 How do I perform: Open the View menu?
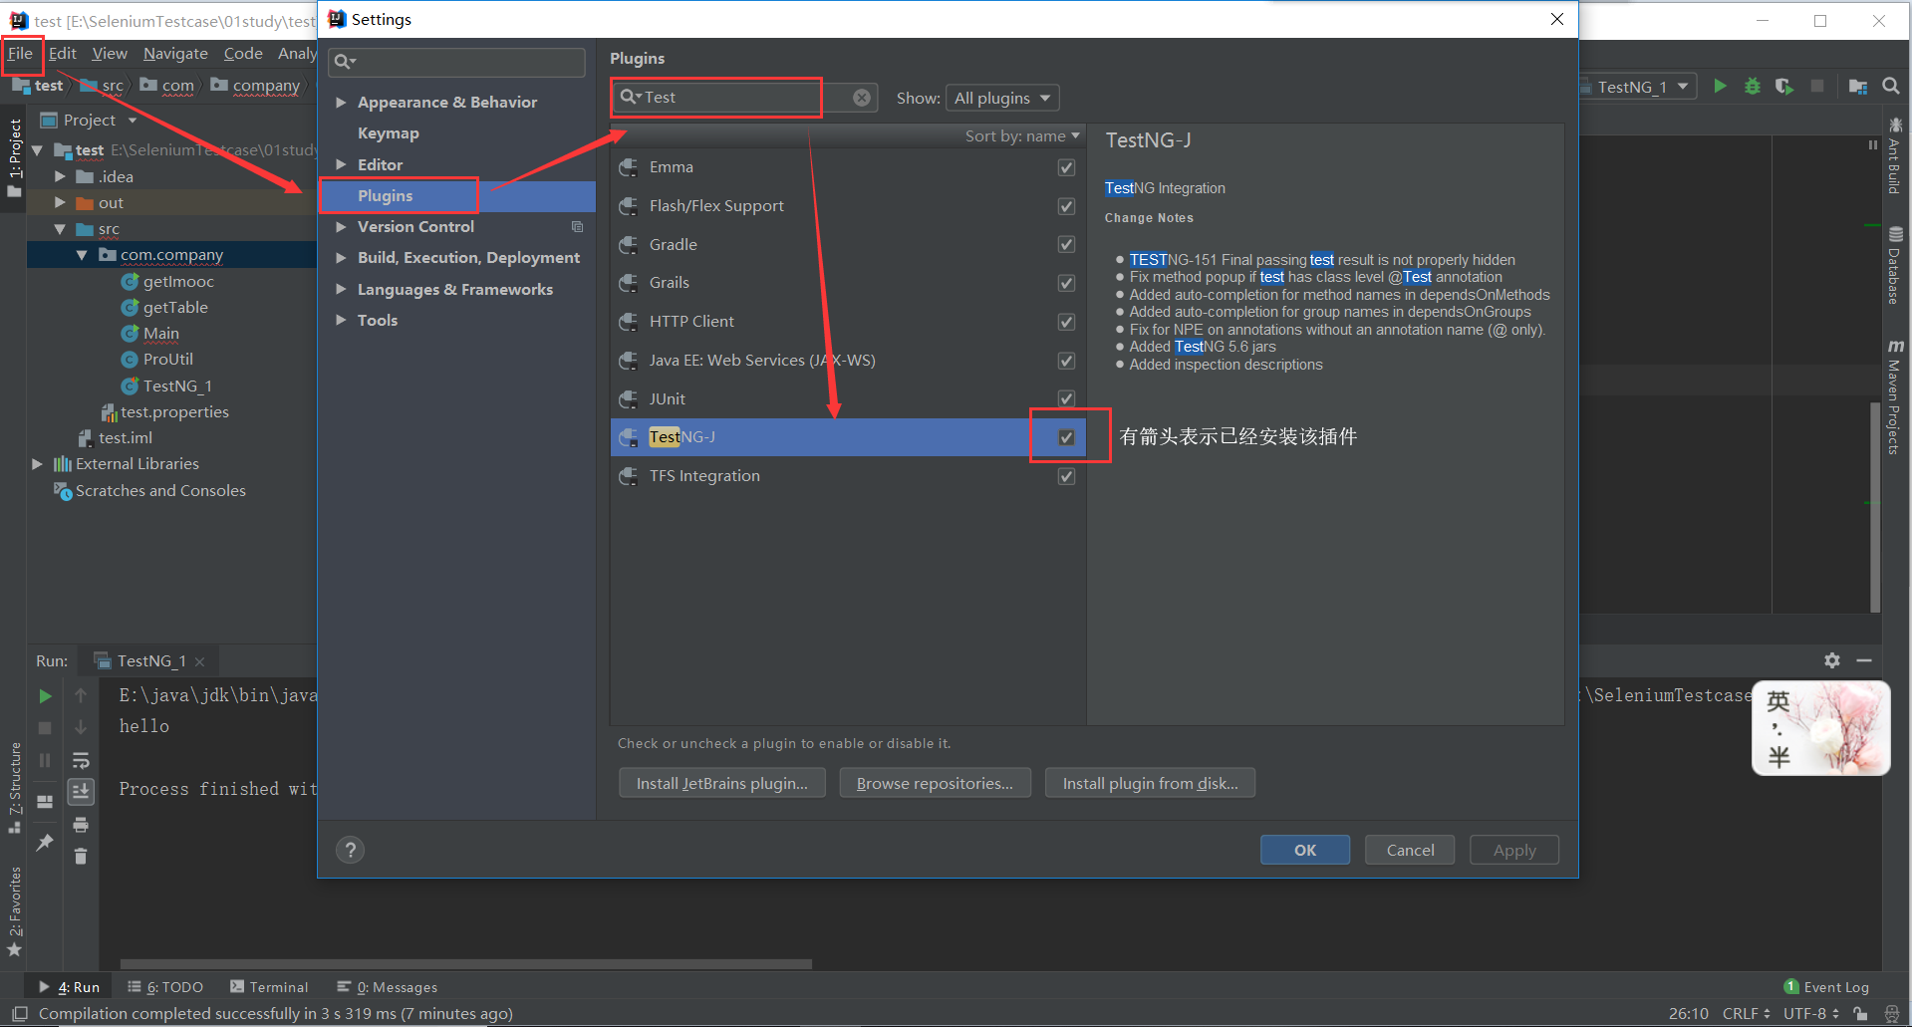(110, 54)
